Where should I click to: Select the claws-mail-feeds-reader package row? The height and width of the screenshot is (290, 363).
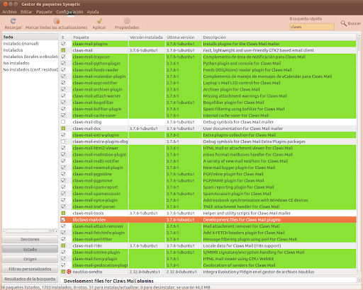(x=208, y=70)
